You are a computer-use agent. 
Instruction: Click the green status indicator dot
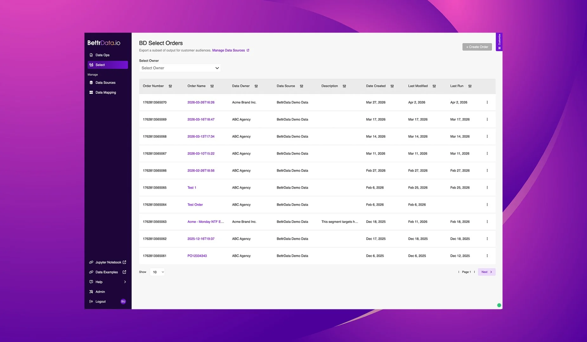499,305
